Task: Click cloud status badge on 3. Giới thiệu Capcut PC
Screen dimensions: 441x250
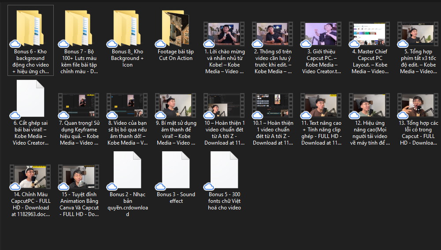Action: pos(306,44)
